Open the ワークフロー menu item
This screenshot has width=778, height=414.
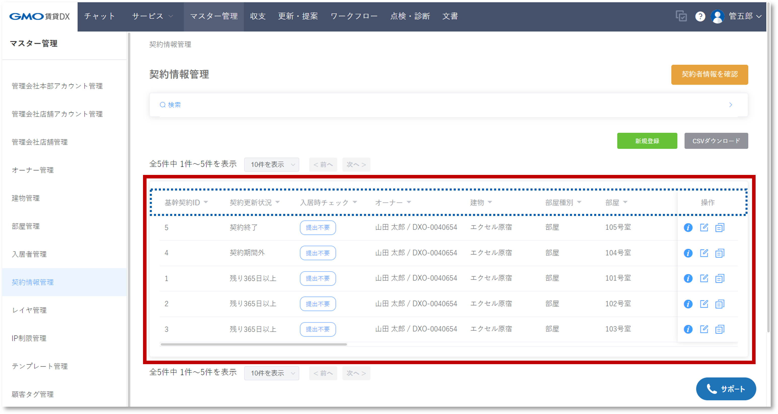[354, 16]
